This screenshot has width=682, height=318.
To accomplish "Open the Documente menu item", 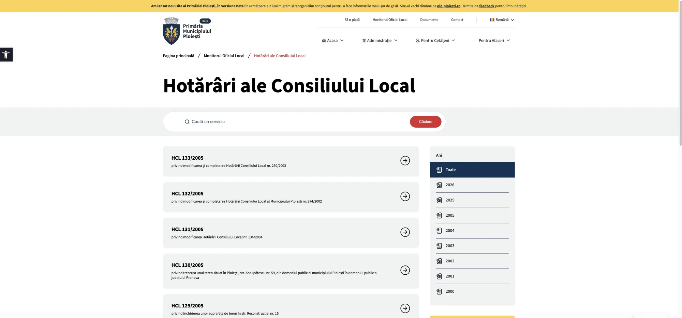I will coord(429,19).
